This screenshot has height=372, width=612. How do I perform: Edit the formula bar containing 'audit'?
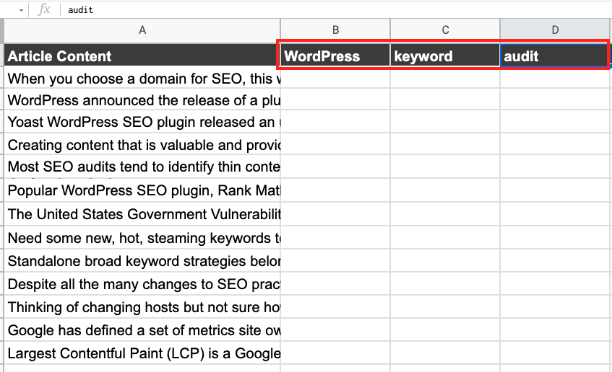336,10
